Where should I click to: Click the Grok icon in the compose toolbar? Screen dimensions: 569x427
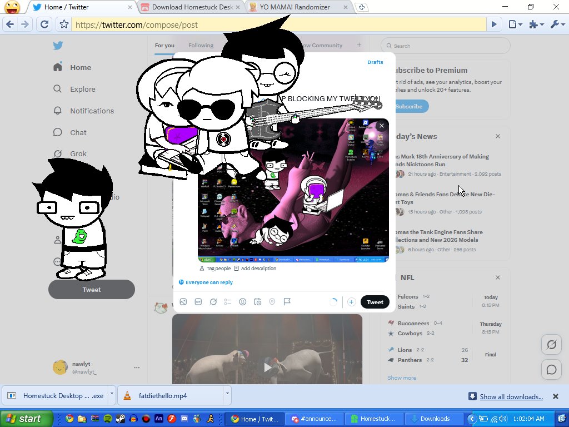(x=213, y=302)
